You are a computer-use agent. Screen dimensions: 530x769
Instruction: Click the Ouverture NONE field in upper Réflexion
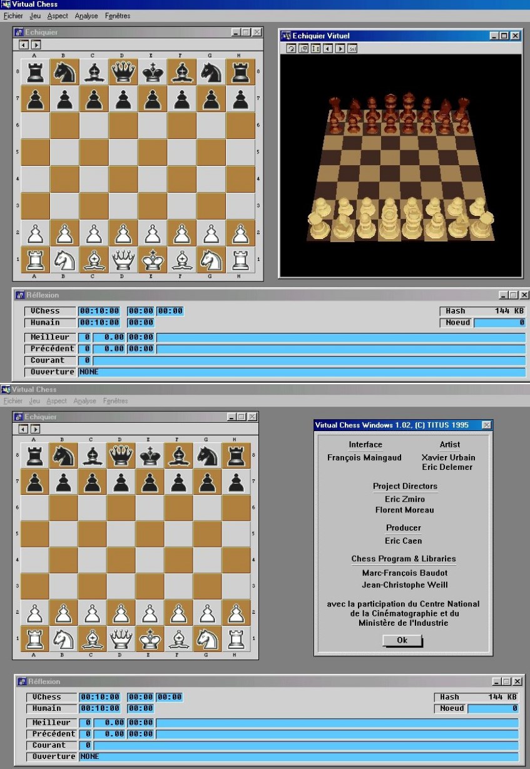(x=302, y=372)
